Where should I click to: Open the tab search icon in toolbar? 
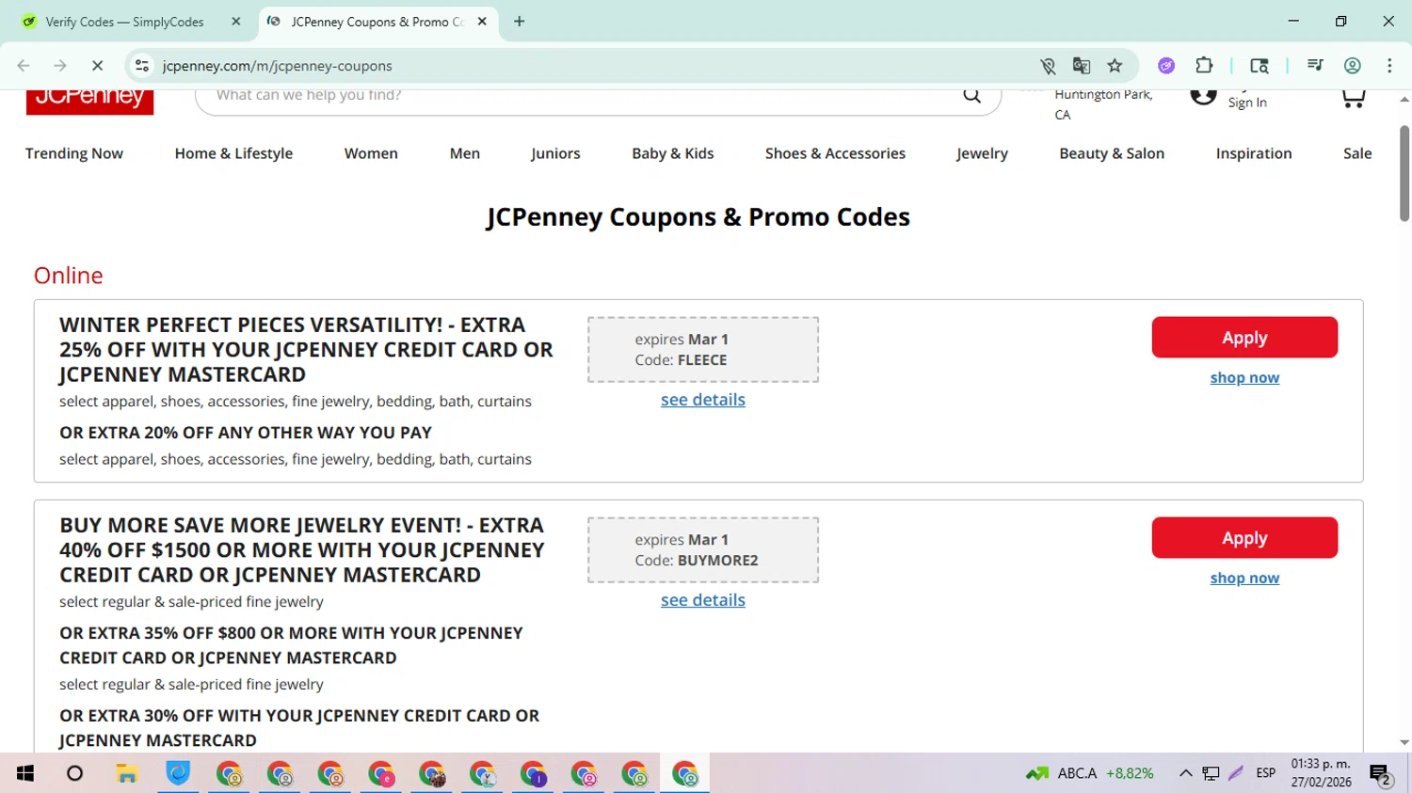(1260, 66)
